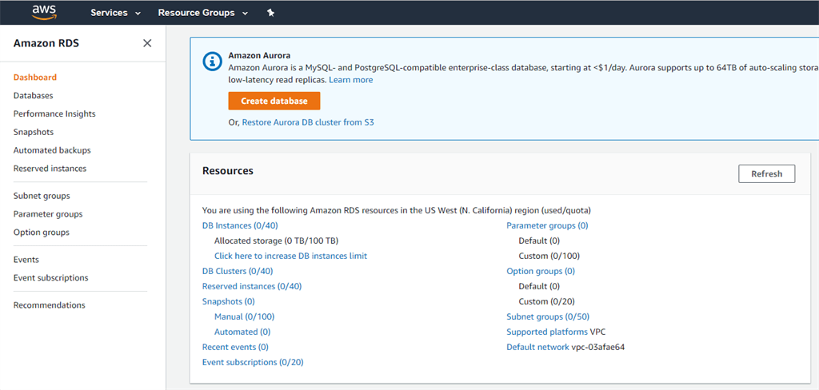Image resolution: width=819 pixels, height=390 pixels.
Task: Open Events in the sidebar
Action: [26, 260]
